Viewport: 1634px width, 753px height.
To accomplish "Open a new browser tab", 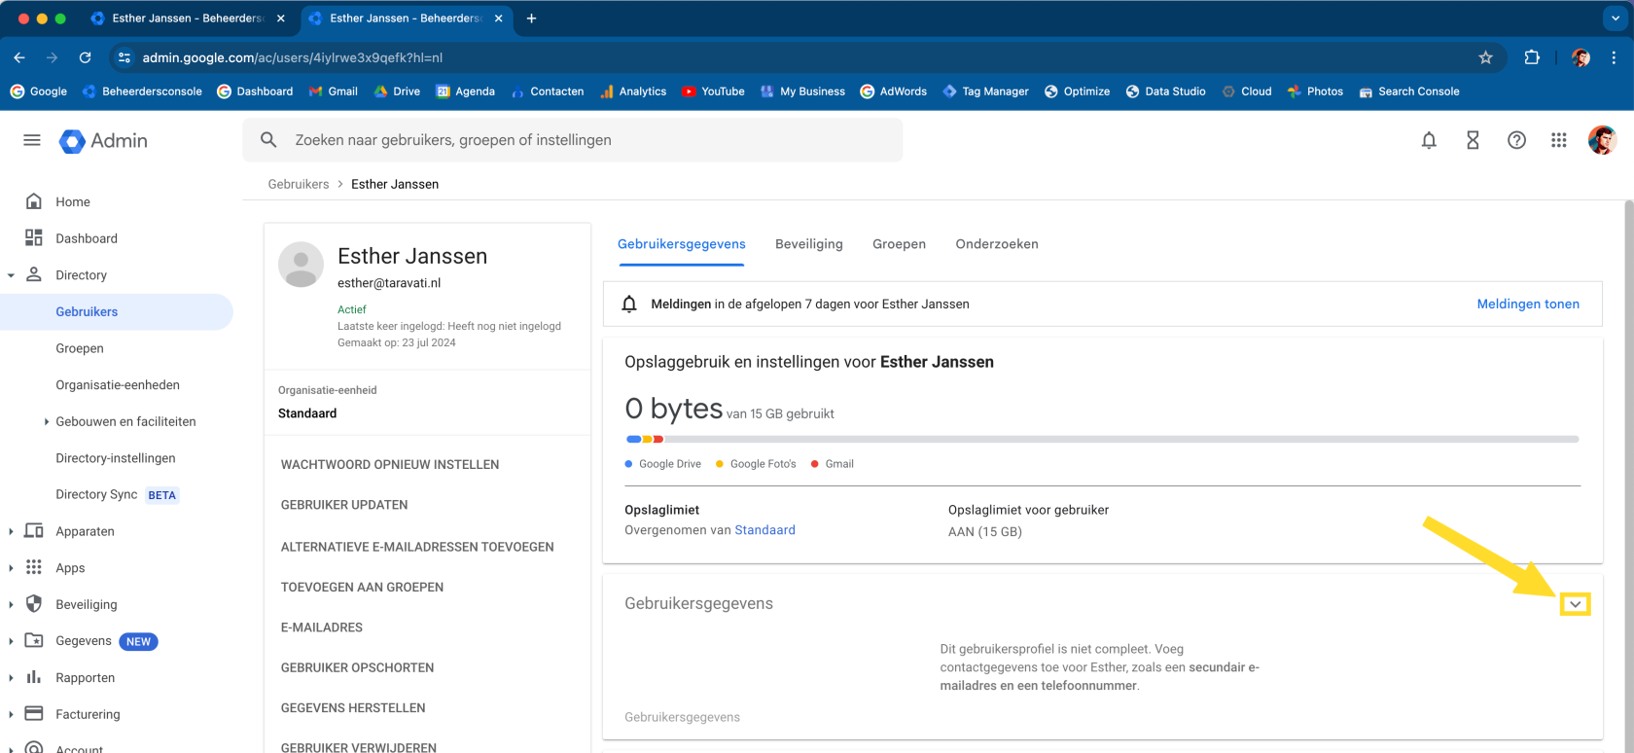I will (x=531, y=18).
